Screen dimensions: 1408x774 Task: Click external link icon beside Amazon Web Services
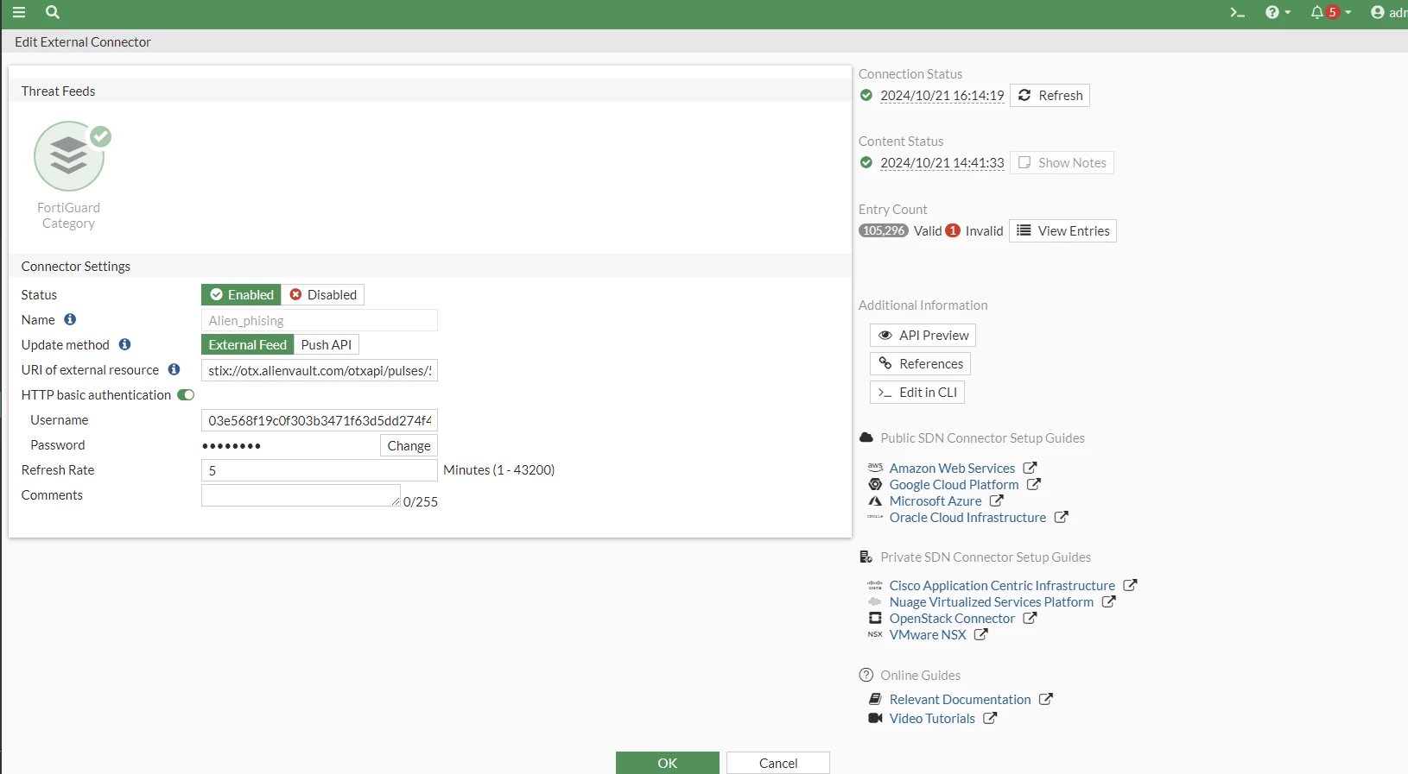pos(1030,468)
